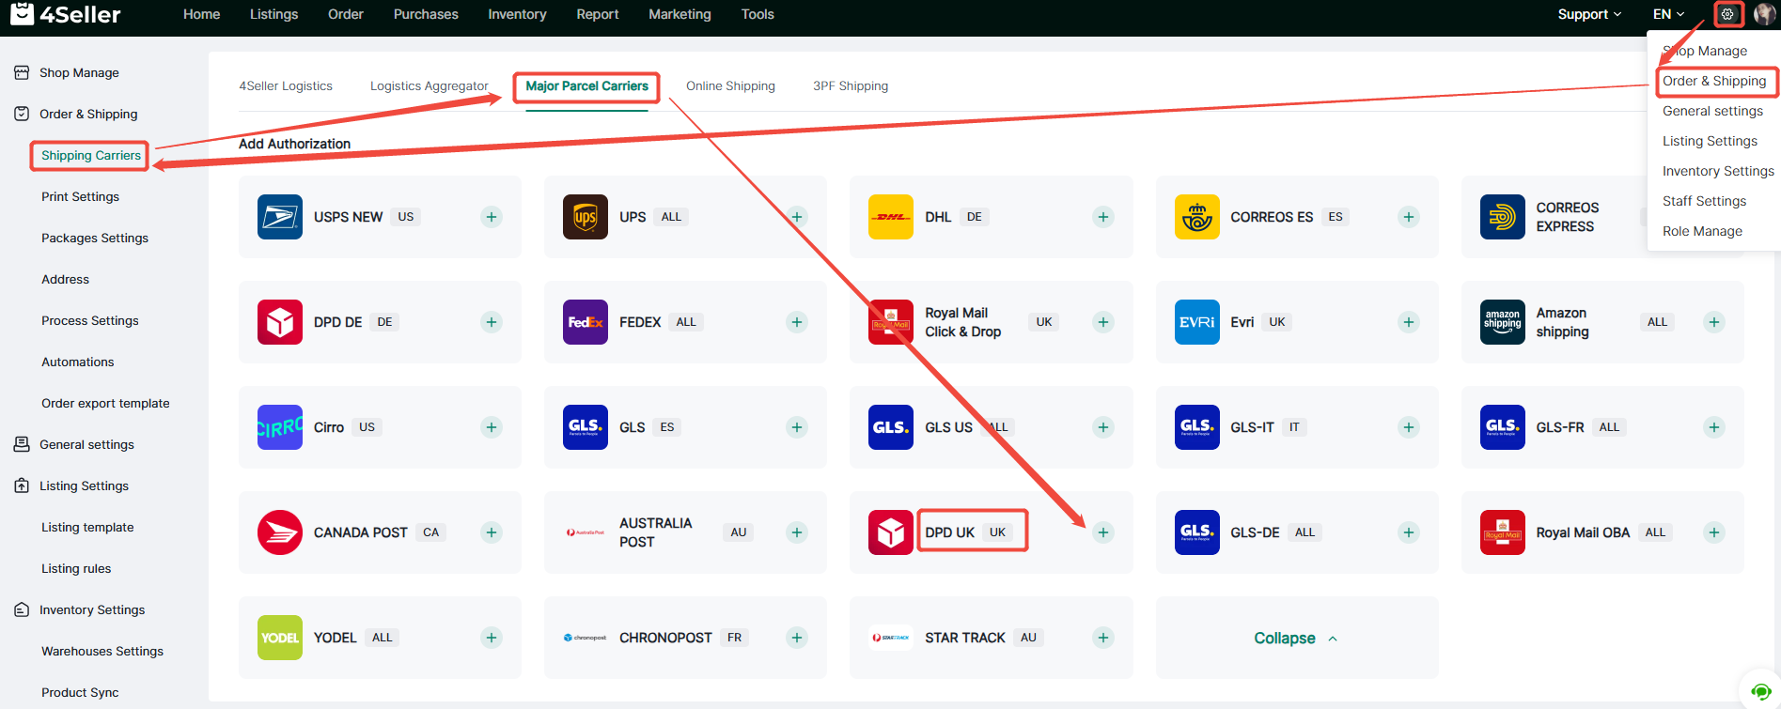Image resolution: width=1781 pixels, height=709 pixels.
Task: Click the 'Add Authorization' heading text
Action: click(x=294, y=144)
